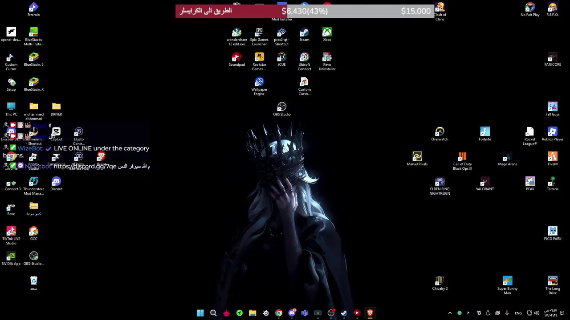Open TikTok LIVE Studio shortcut
This screenshot has width=570, height=320.
click(x=11, y=236)
